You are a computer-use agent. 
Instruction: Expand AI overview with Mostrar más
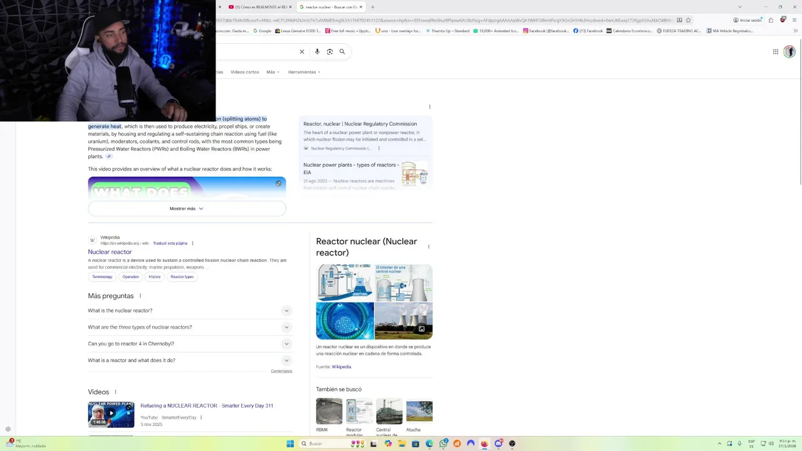click(187, 209)
